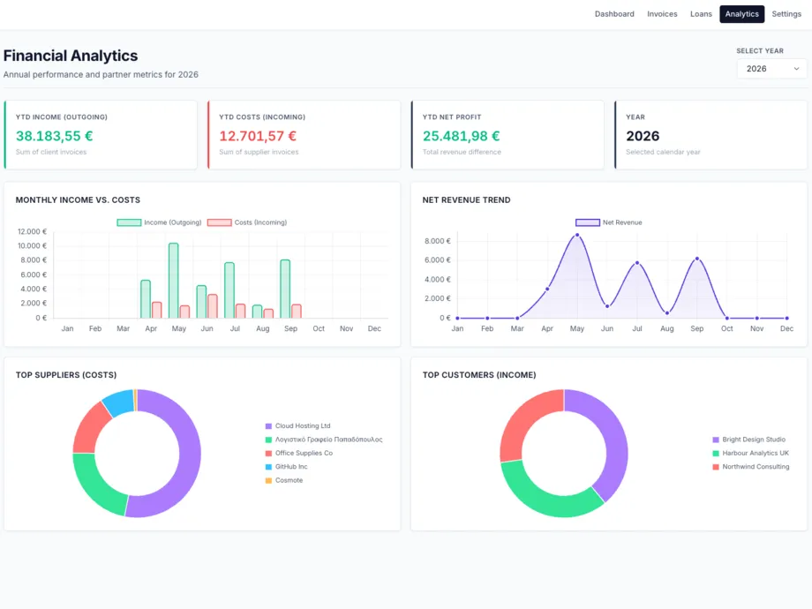Click the Financial Analytics page heading

click(71, 56)
